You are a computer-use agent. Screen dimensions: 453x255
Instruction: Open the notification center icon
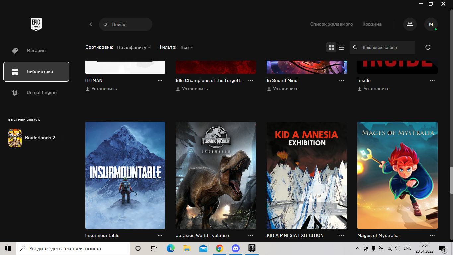(x=443, y=248)
